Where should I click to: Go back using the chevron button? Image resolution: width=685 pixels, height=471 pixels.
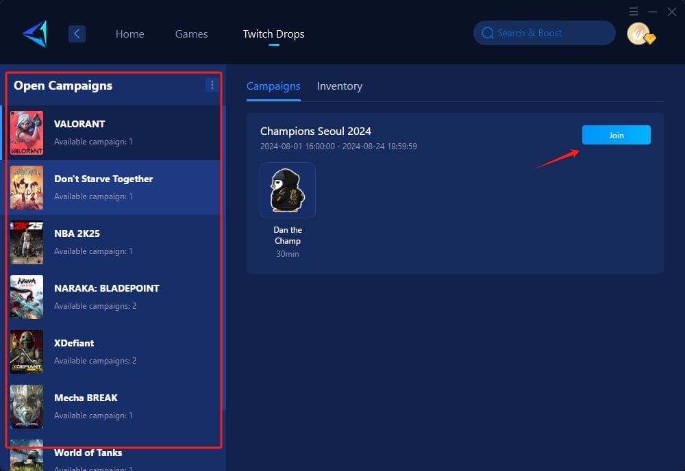77,34
